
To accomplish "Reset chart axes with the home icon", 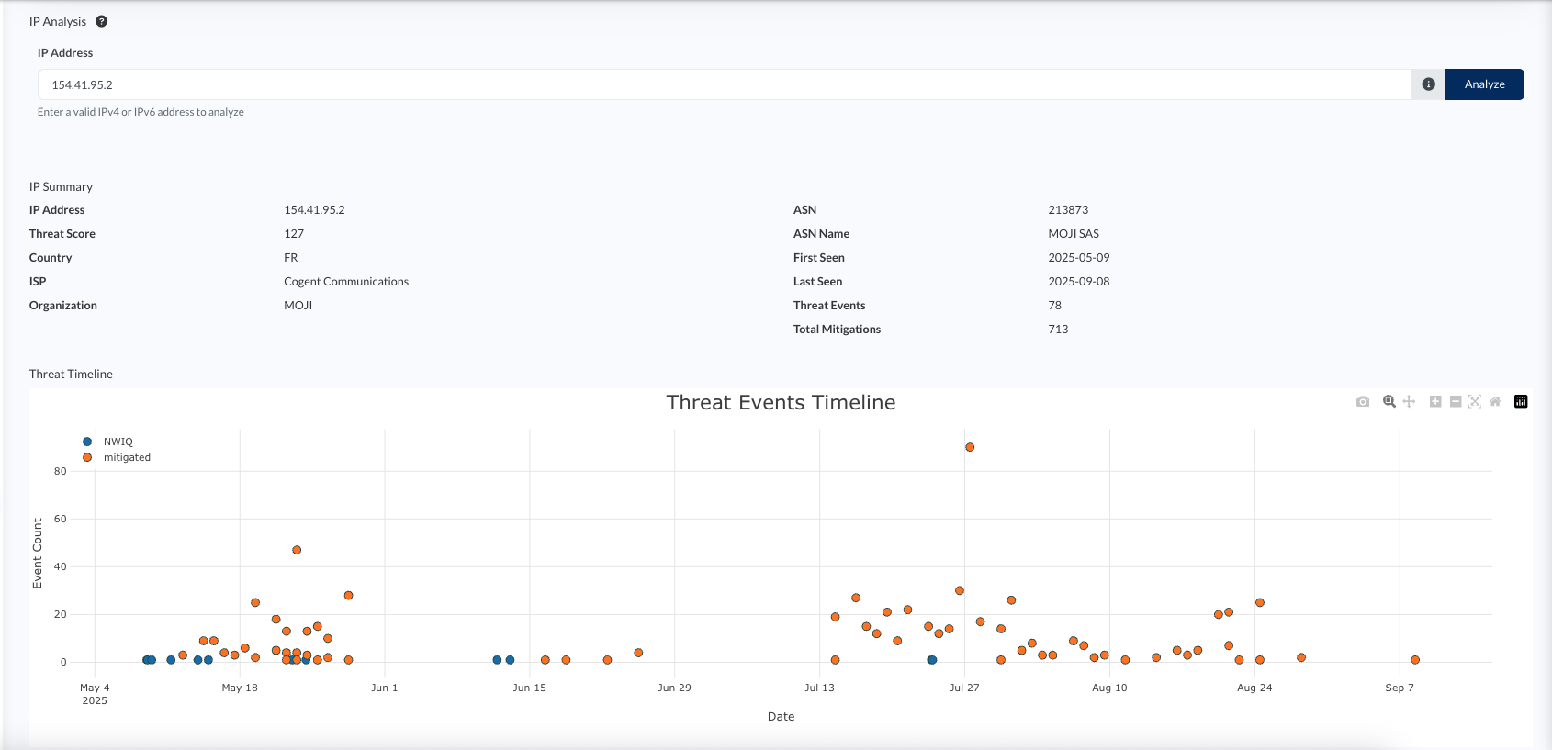I will [x=1495, y=401].
